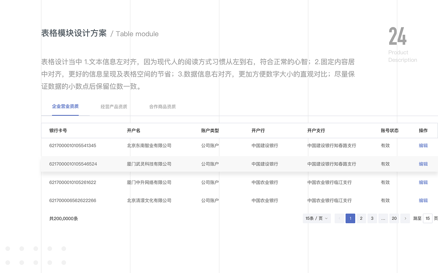Click 北京东南智业有限公司 account name cell
Screen dimensions: 438x273
pyautogui.click(x=149, y=145)
